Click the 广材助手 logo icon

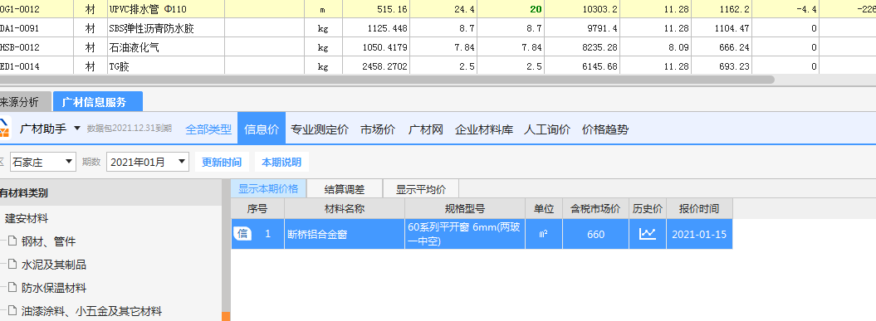(x=4, y=129)
